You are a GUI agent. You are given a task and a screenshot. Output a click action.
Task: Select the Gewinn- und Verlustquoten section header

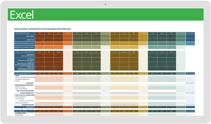[25, 52]
